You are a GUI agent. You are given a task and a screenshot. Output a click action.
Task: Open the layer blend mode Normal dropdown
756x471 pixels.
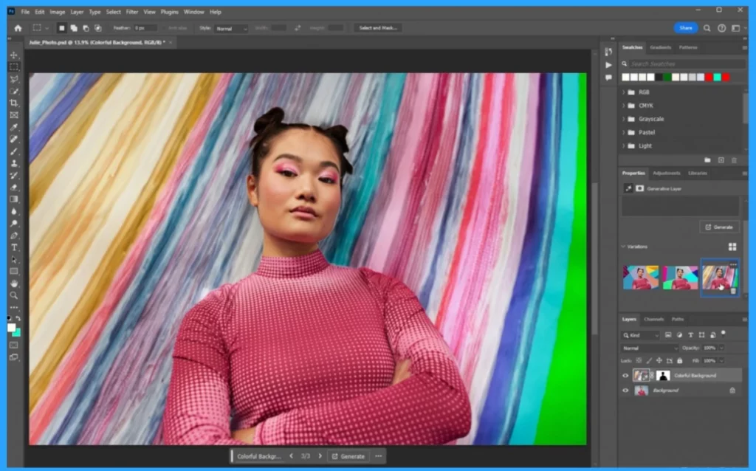click(650, 348)
